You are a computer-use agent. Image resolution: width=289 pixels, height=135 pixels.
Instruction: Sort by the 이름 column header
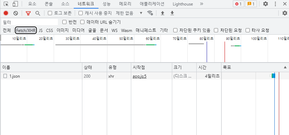click(41, 67)
